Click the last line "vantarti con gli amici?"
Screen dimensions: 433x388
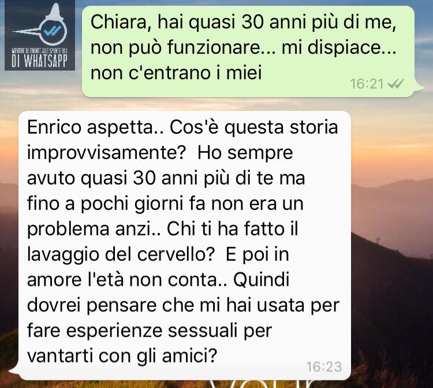pos(122,356)
